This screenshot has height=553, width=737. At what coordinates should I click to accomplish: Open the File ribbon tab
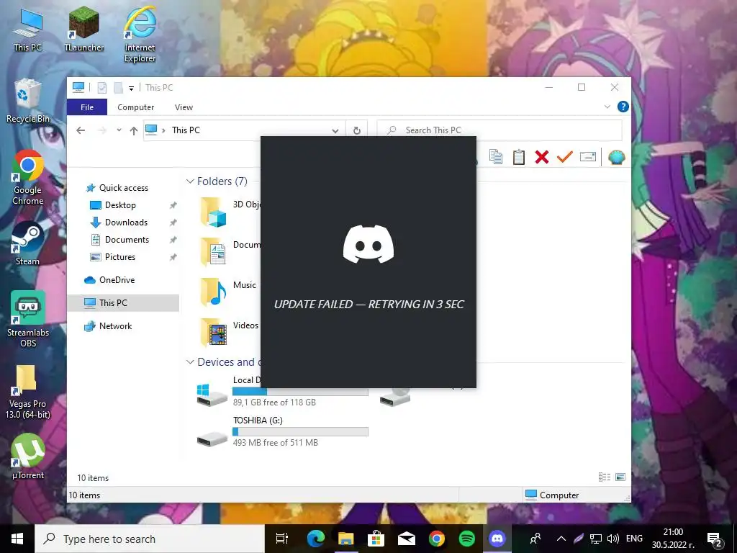[x=87, y=107]
